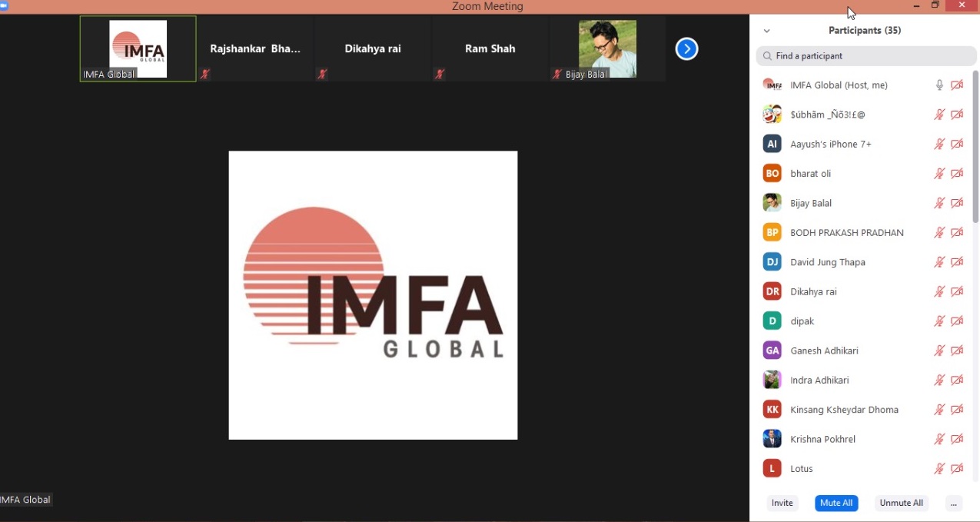
Task: Select participant name Dikahya rai in list
Action: 813,292
